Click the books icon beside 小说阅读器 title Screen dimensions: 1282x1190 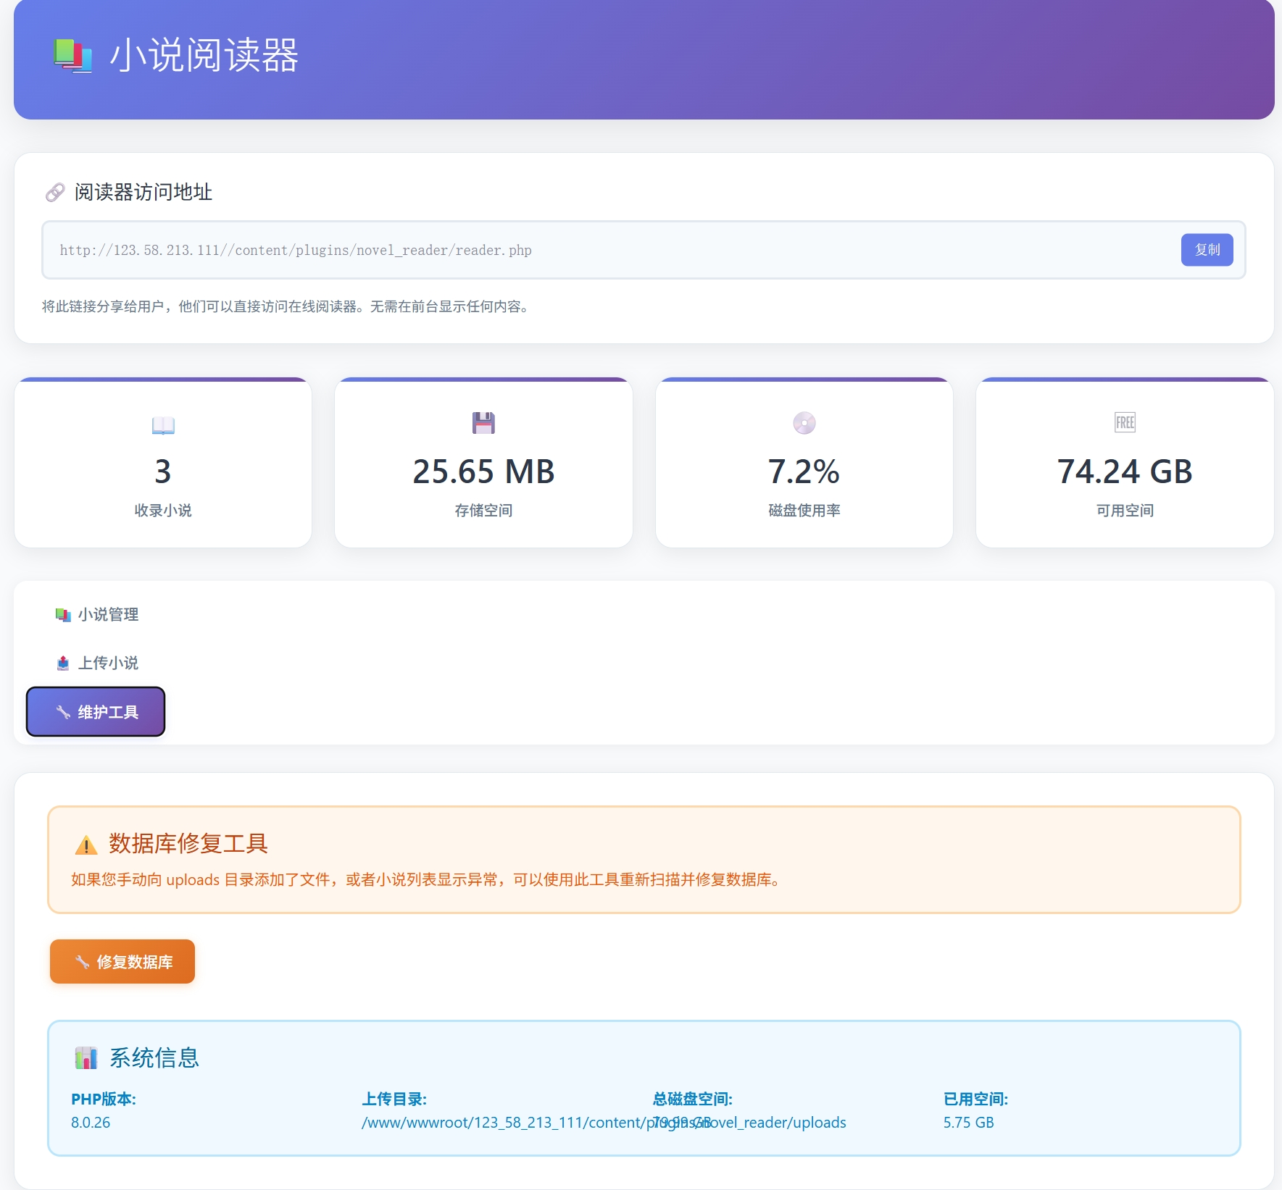[72, 56]
